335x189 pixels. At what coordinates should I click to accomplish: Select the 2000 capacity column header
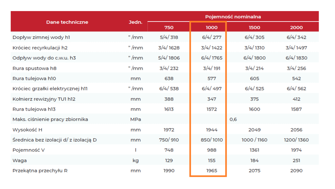point(296,27)
